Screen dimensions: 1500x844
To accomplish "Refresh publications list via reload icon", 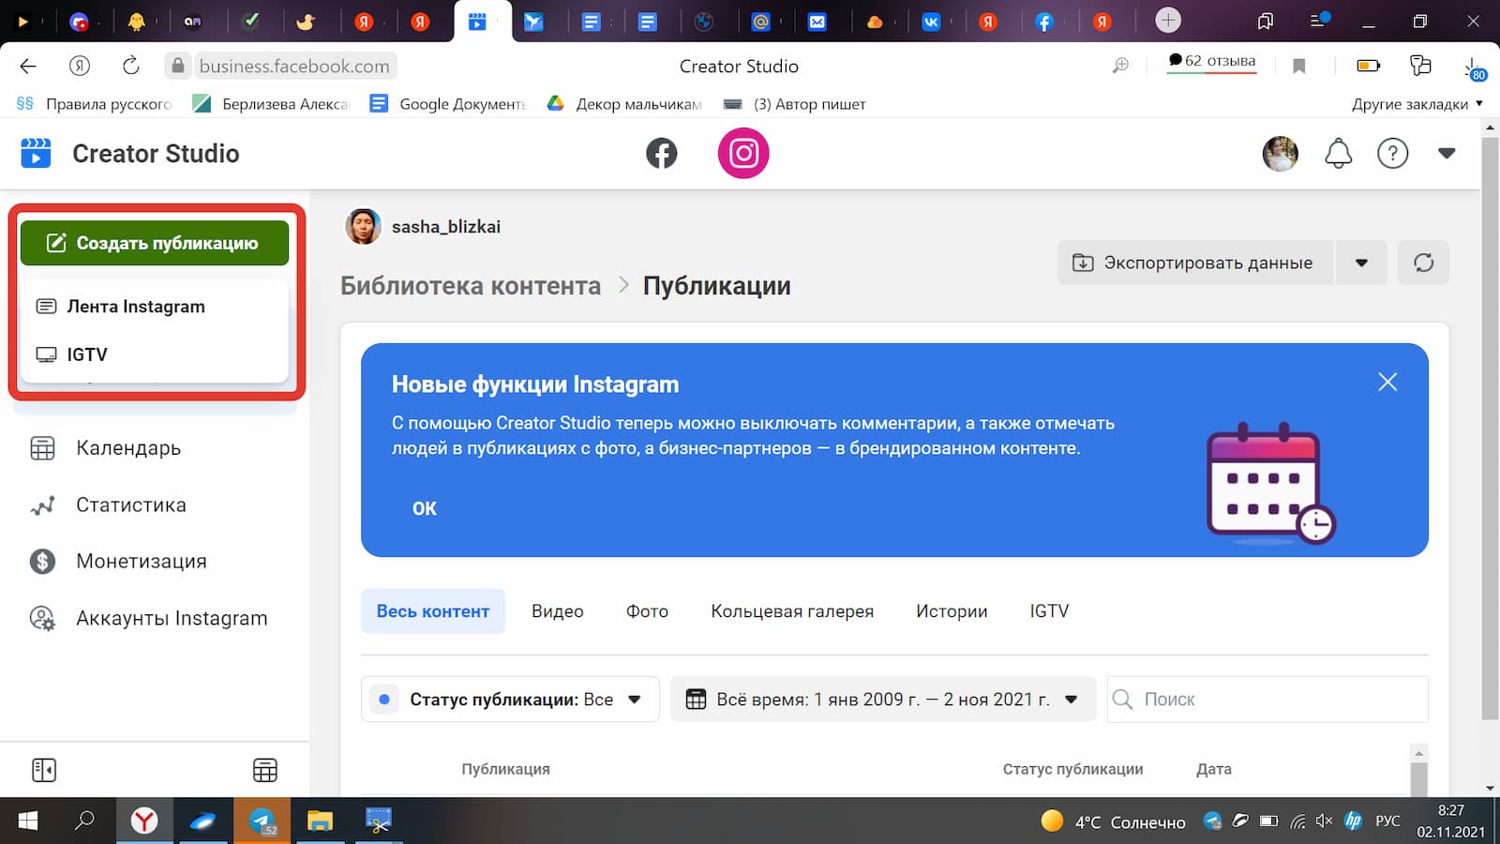I will pyautogui.click(x=1424, y=263).
